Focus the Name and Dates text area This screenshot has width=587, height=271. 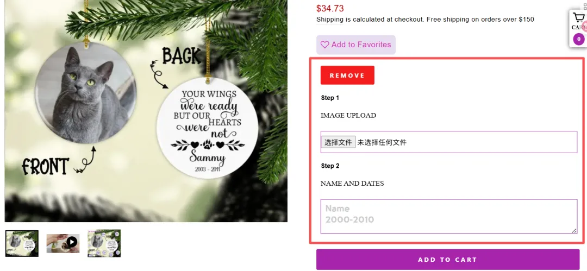pos(449,216)
